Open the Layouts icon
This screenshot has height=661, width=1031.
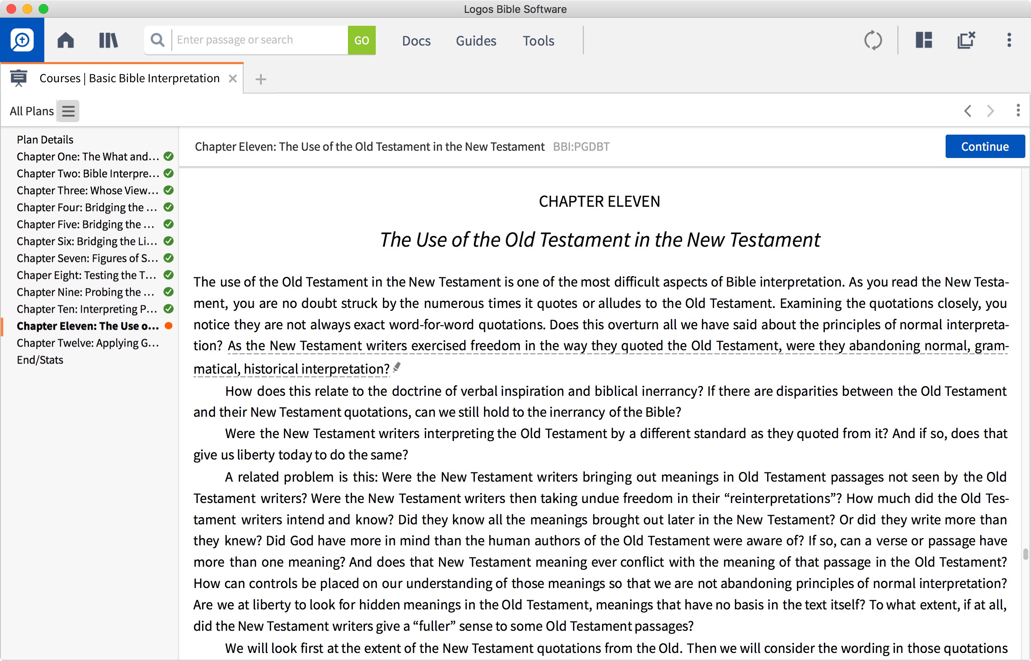pyautogui.click(x=924, y=40)
